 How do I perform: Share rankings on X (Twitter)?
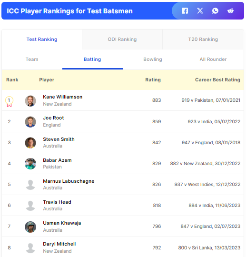click(x=200, y=11)
